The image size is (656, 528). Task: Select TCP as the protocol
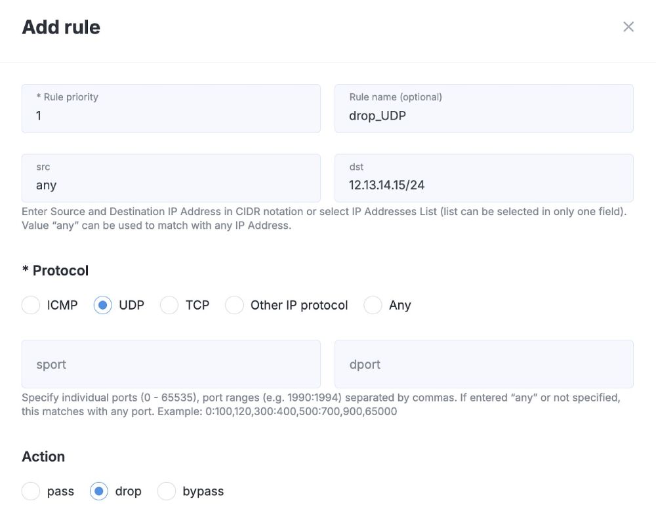169,305
